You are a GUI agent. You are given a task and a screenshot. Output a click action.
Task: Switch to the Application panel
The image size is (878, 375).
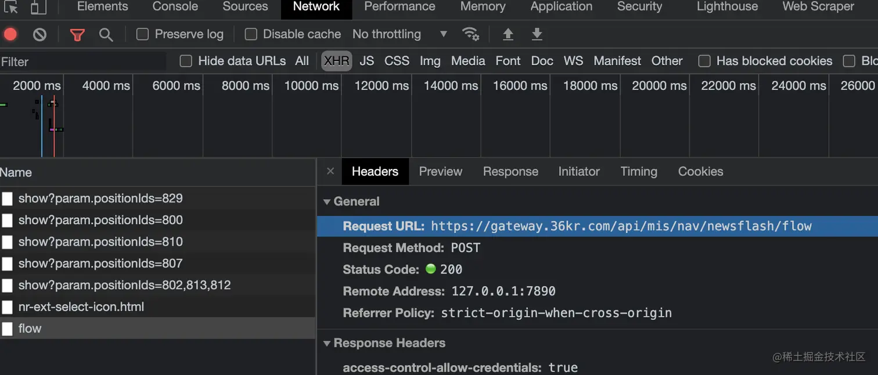coord(562,7)
